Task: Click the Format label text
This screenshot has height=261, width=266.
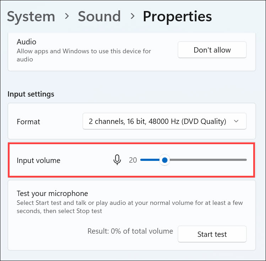Action: coord(28,121)
